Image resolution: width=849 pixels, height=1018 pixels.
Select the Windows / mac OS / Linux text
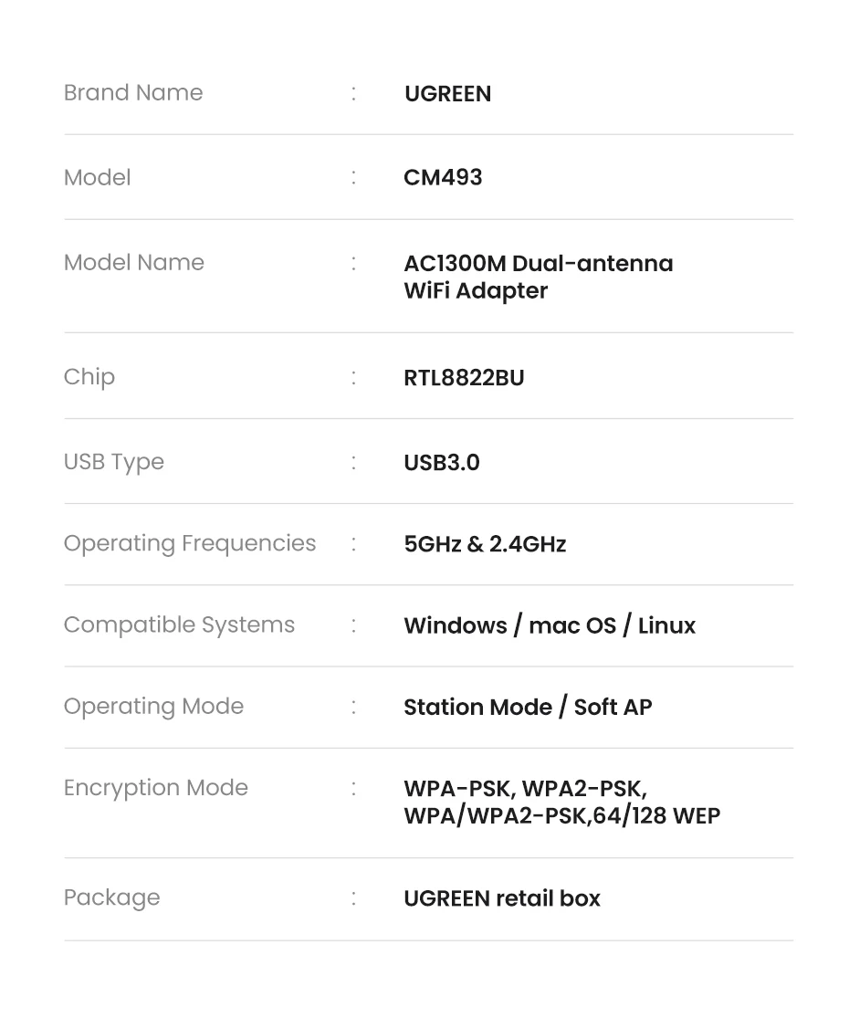click(550, 626)
